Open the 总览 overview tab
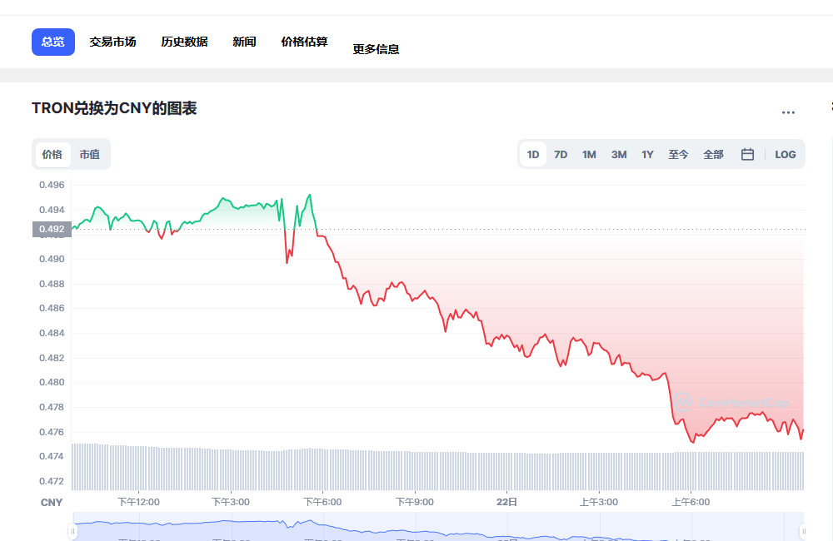The image size is (833, 541). [x=53, y=42]
